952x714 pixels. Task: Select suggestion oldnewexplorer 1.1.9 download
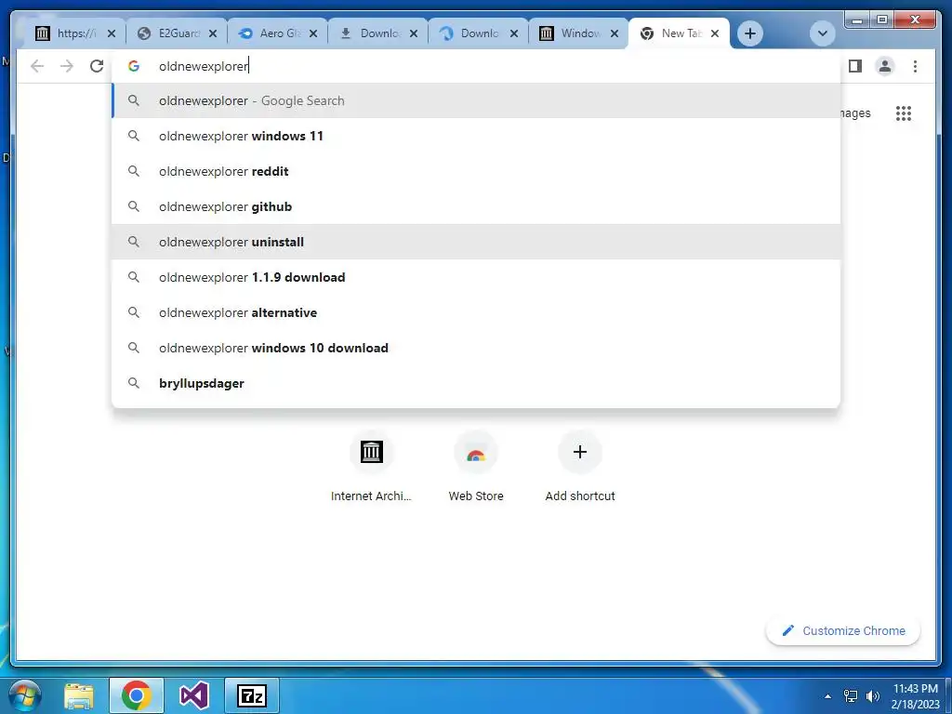point(477,277)
